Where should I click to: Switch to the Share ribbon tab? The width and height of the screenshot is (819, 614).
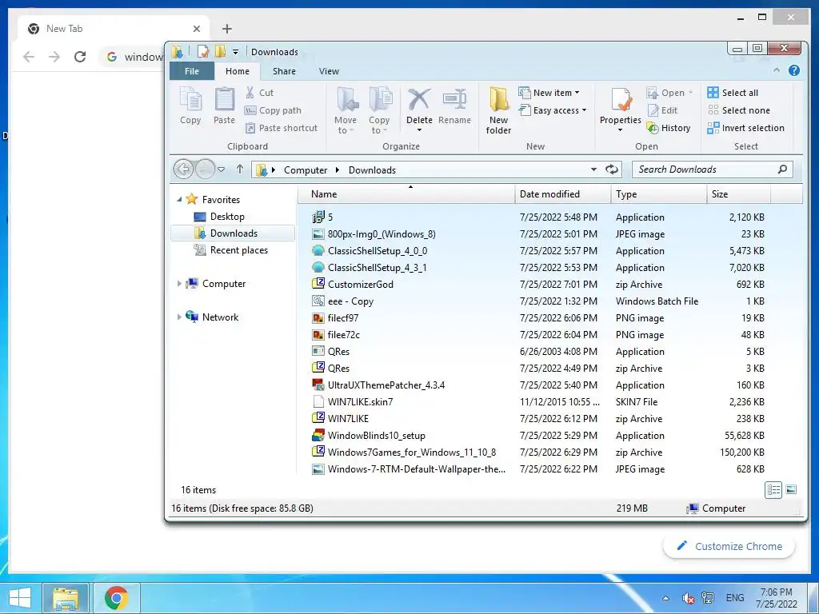[x=284, y=71]
